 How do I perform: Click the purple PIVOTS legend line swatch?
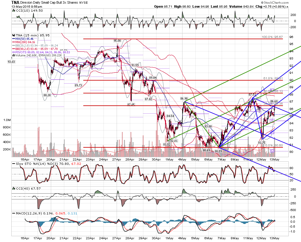tap(14, 52)
